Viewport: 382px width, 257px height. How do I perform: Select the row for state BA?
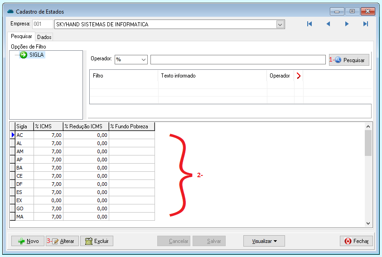click(x=24, y=168)
